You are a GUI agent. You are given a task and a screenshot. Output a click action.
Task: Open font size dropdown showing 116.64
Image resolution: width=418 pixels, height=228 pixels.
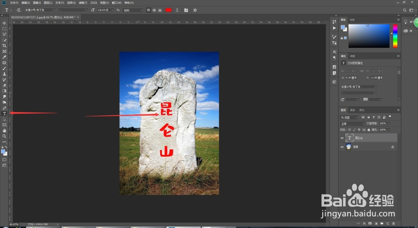[112, 10]
